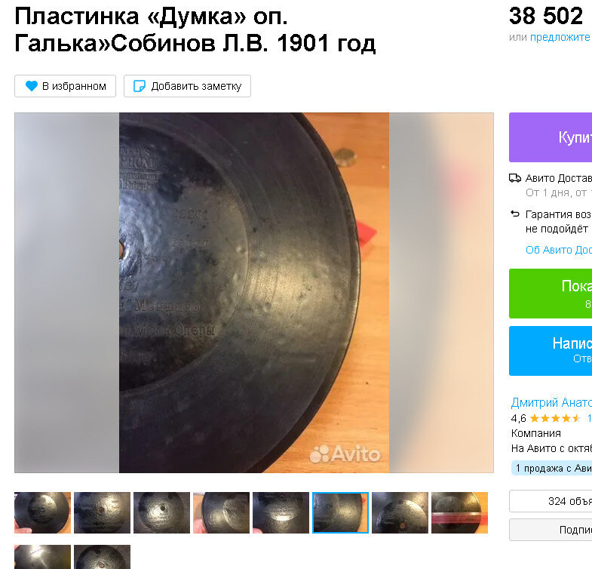The image size is (592, 569).
Task: Select the thumbnail with red ruler
Action: 459,512
